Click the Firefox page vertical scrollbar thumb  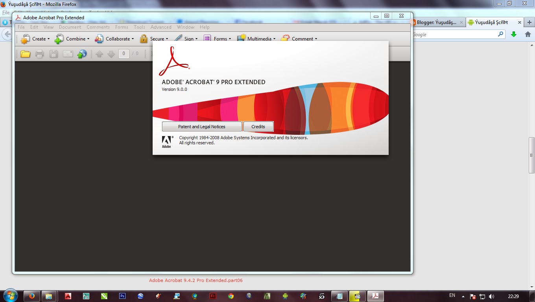click(x=531, y=155)
